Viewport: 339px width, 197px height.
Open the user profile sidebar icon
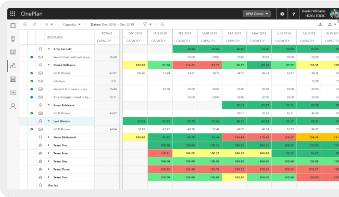(13, 106)
